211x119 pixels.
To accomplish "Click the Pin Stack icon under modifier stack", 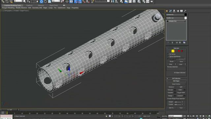I will pos(168,43).
